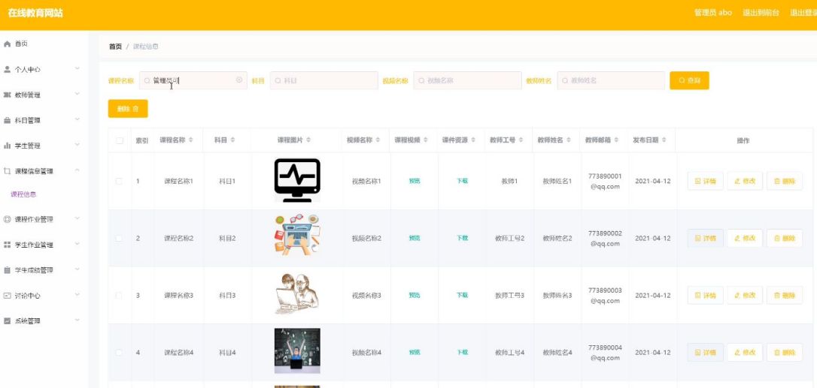Viewport: 817px width, 388px height.
Task: Click 修改 for 课程名称4 row
Action: tap(745, 353)
